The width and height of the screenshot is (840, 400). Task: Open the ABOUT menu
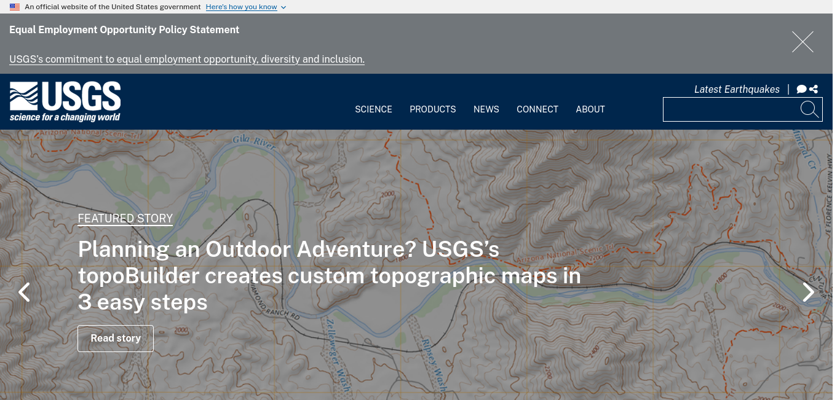[x=590, y=109]
